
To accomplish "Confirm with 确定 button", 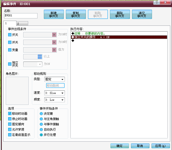I will (x=120, y=146).
